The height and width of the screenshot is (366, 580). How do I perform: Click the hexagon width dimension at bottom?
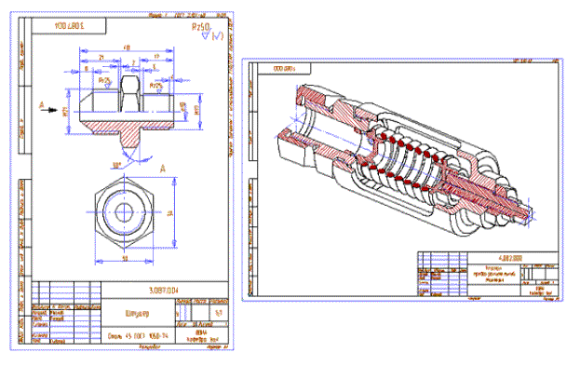[125, 259]
